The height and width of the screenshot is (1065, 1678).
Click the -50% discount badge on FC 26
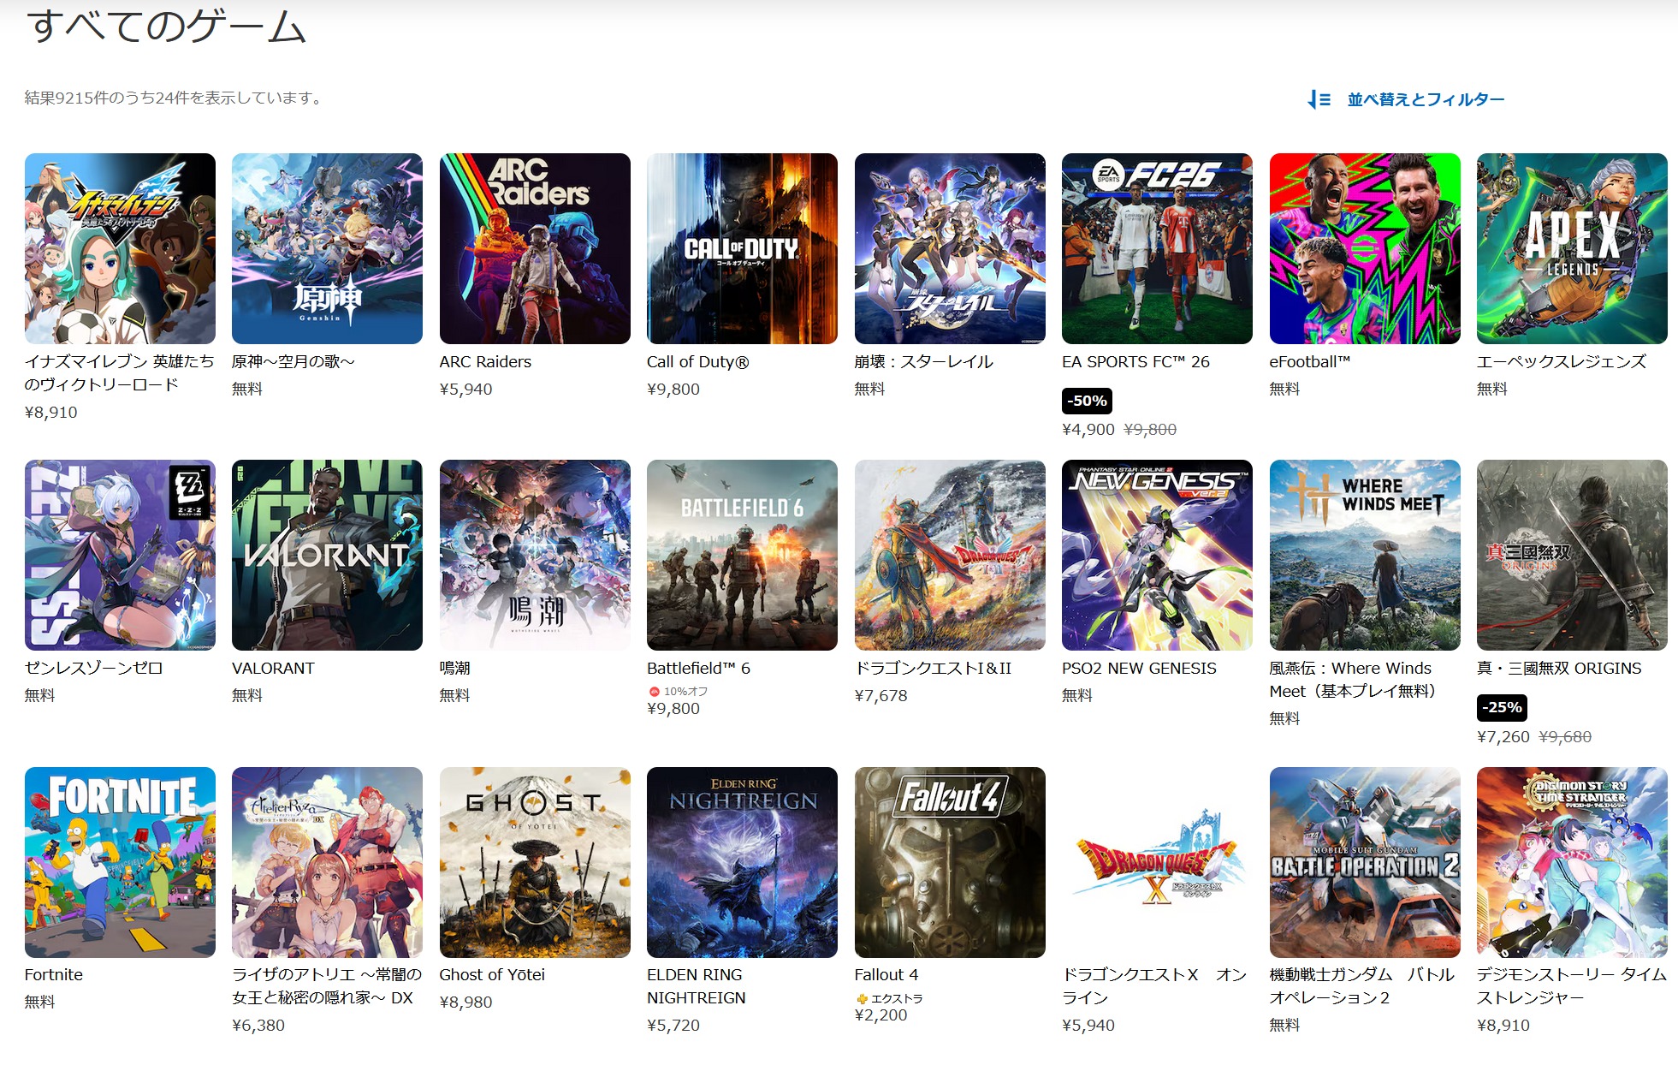1087,401
